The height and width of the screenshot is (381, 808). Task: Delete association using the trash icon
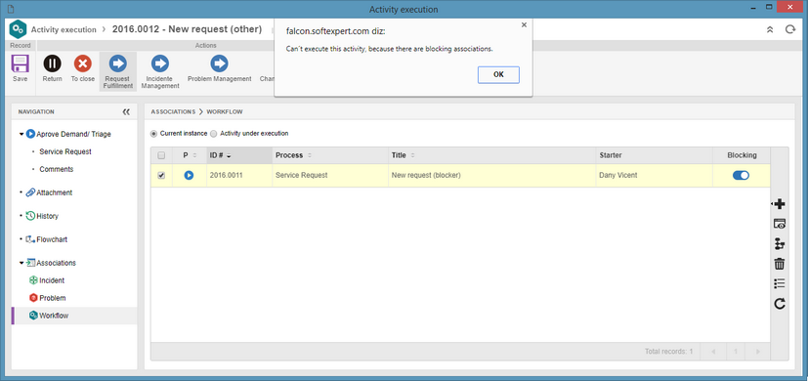[x=780, y=264]
